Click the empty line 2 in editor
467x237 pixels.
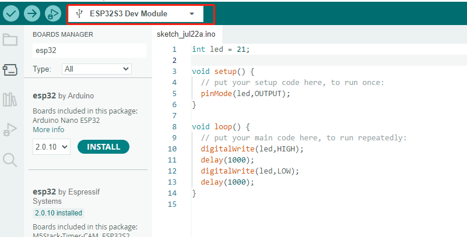pos(321,61)
